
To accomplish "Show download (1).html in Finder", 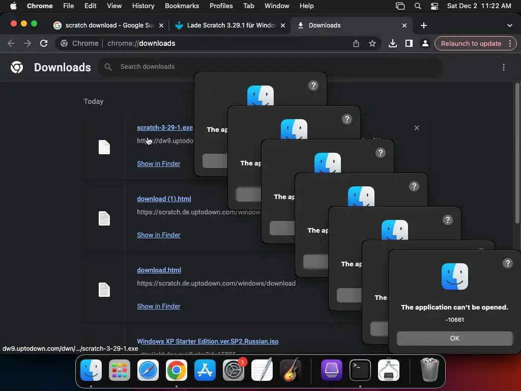I will tap(159, 235).
